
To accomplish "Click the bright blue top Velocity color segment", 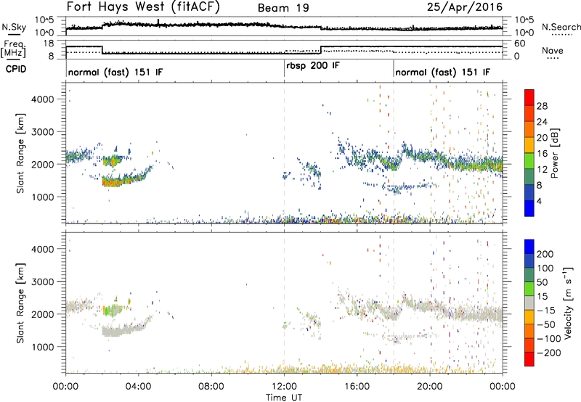I will coord(529,247).
